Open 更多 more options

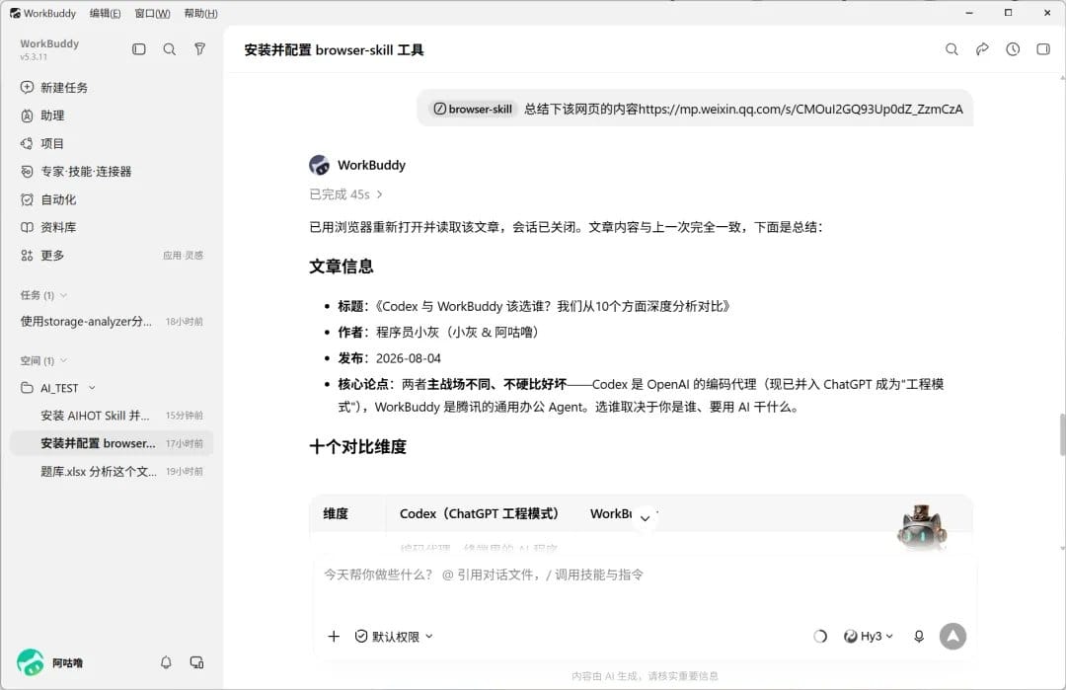click(42, 255)
